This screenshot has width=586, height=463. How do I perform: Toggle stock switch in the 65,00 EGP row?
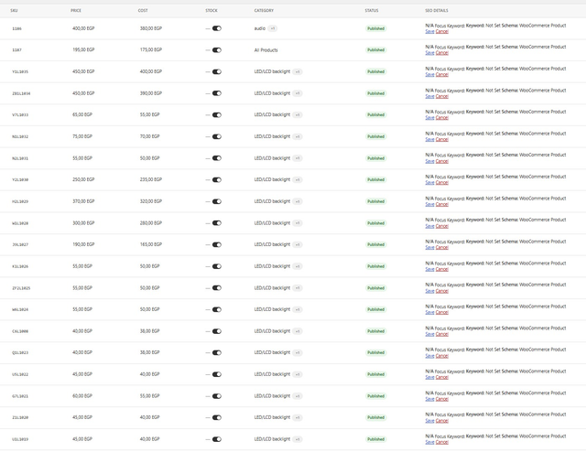(217, 115)
